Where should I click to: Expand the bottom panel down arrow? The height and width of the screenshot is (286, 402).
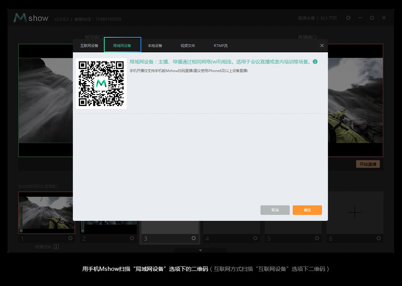pos(201,250)
